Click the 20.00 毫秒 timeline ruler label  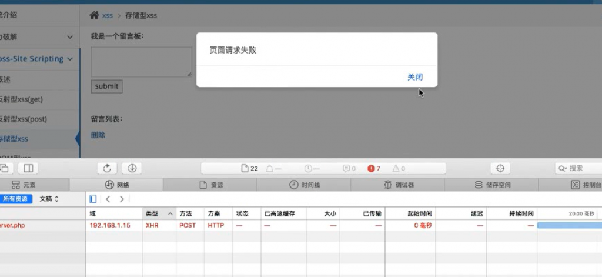[581, 213]
